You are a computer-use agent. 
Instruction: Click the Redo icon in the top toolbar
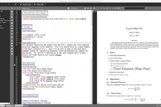pyautogui.click(x=5, y=5)
